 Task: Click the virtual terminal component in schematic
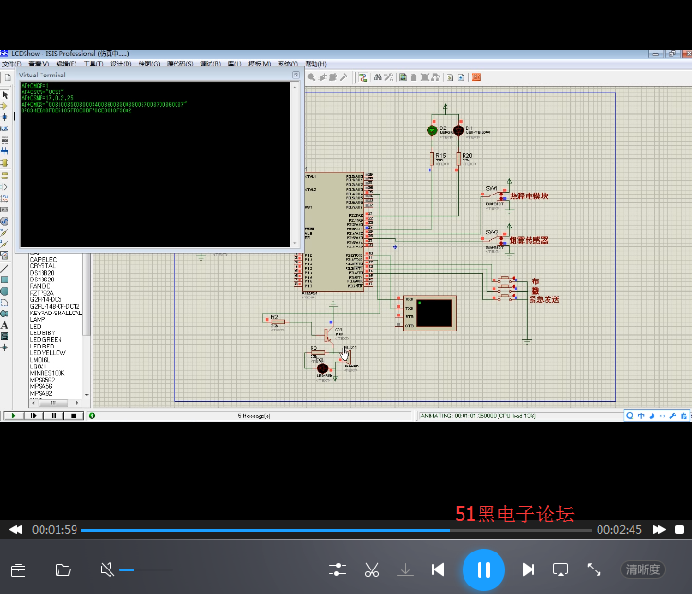tap(430, 313)
